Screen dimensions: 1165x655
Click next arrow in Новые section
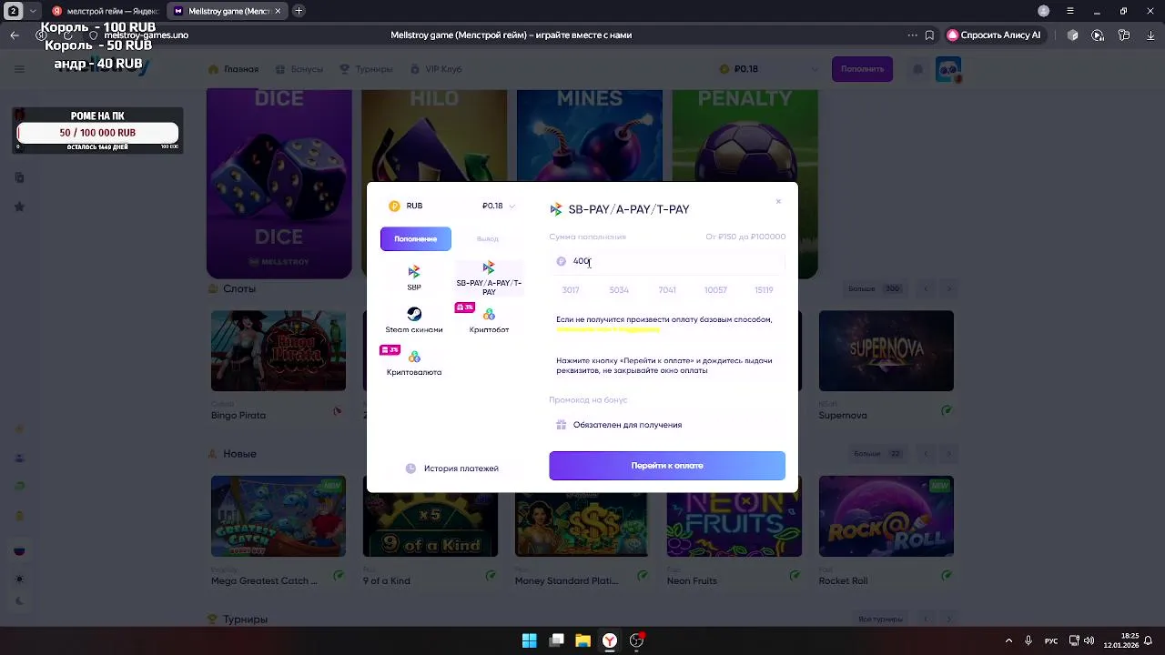click(x=948, y=453)
